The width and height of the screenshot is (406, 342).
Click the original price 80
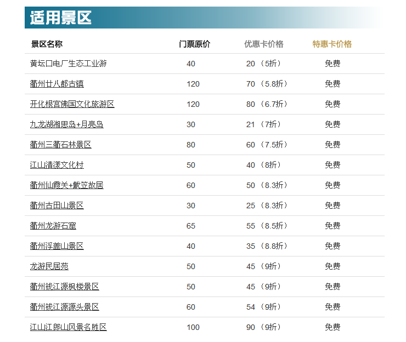pos(191,145)
